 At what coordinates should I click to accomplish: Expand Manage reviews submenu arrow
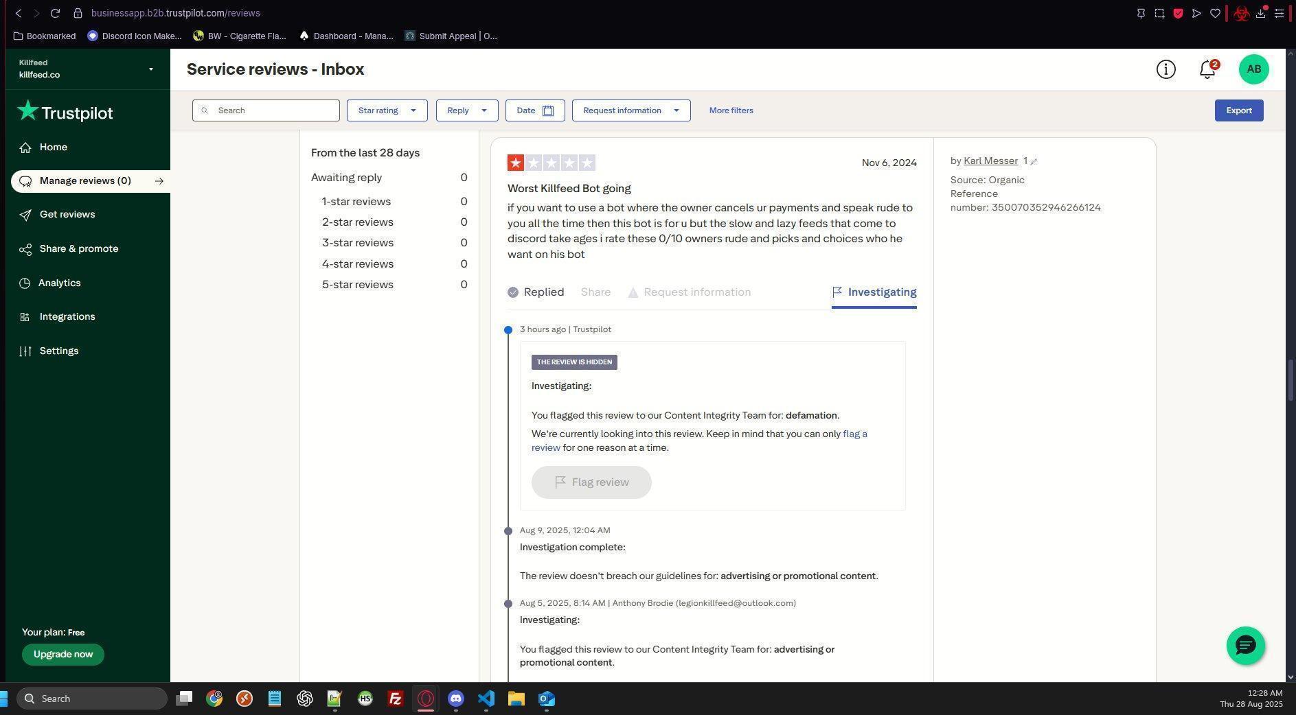(x=159, y=181)
